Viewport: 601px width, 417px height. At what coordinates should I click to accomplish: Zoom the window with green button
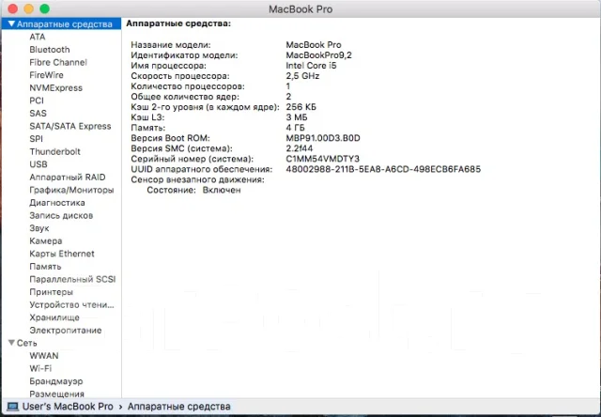45,8
